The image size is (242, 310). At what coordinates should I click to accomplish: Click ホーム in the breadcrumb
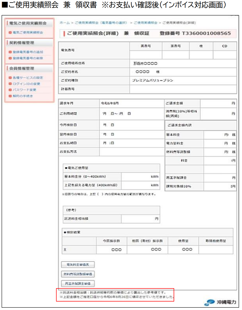(64, 23)
